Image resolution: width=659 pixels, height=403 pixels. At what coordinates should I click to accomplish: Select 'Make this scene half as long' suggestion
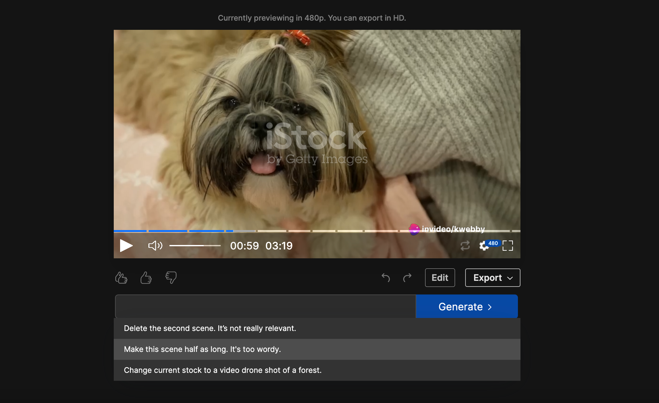(x=202, y=349)
